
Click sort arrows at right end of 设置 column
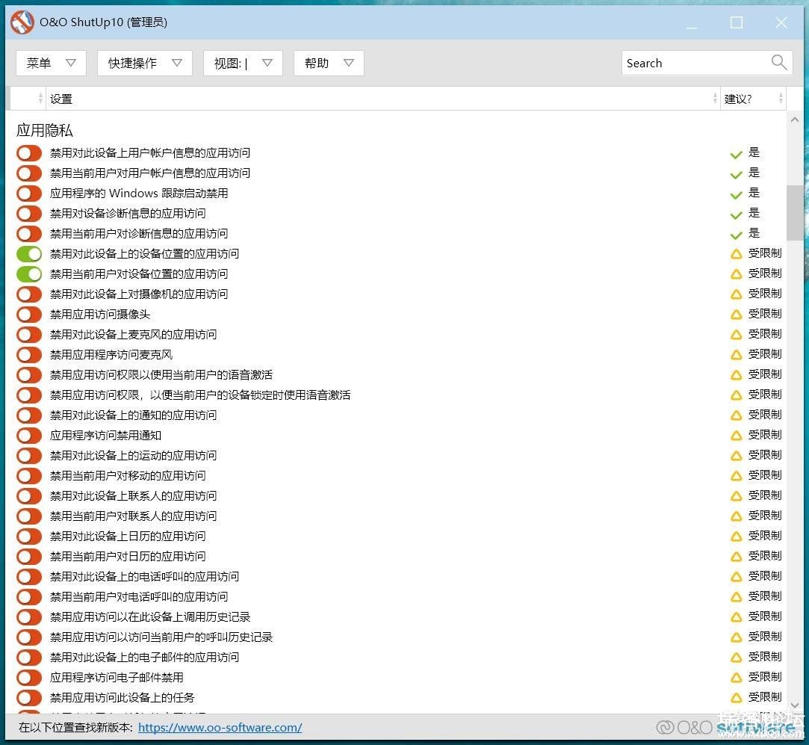point(715,98)
